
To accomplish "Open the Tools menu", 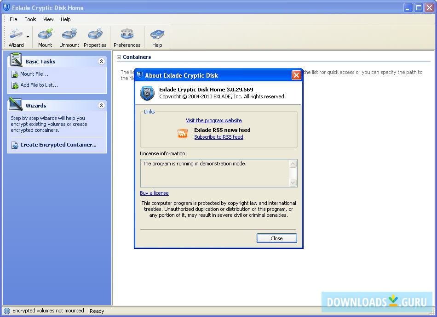I will (x=30, y=19).
